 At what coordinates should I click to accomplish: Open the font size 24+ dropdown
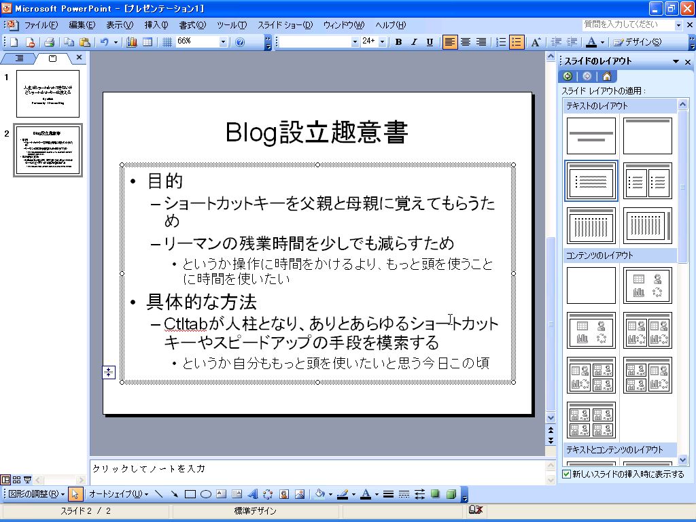coord(382,42)
